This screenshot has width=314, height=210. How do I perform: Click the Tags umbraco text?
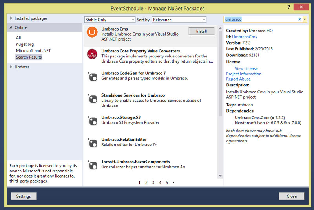pyautogui.click(x=239, y=105)
